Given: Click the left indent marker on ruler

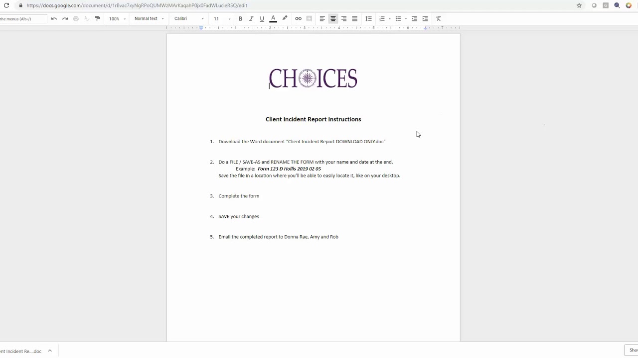Looking at the screenshot, I should pyautogui.click(x=201, y=28).
